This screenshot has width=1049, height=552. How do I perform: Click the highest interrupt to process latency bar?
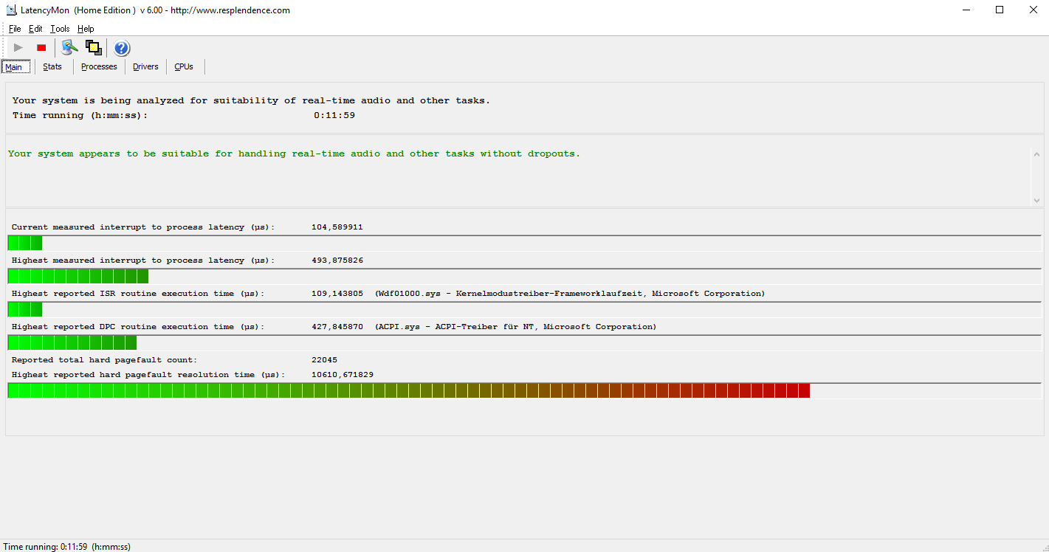pos(524,276)
